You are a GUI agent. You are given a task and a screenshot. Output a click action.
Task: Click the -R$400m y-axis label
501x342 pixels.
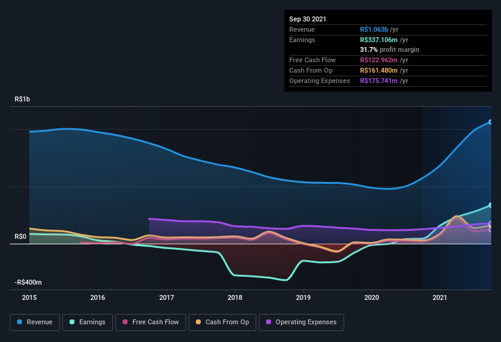pyautogui.click(x=28, y=282)
